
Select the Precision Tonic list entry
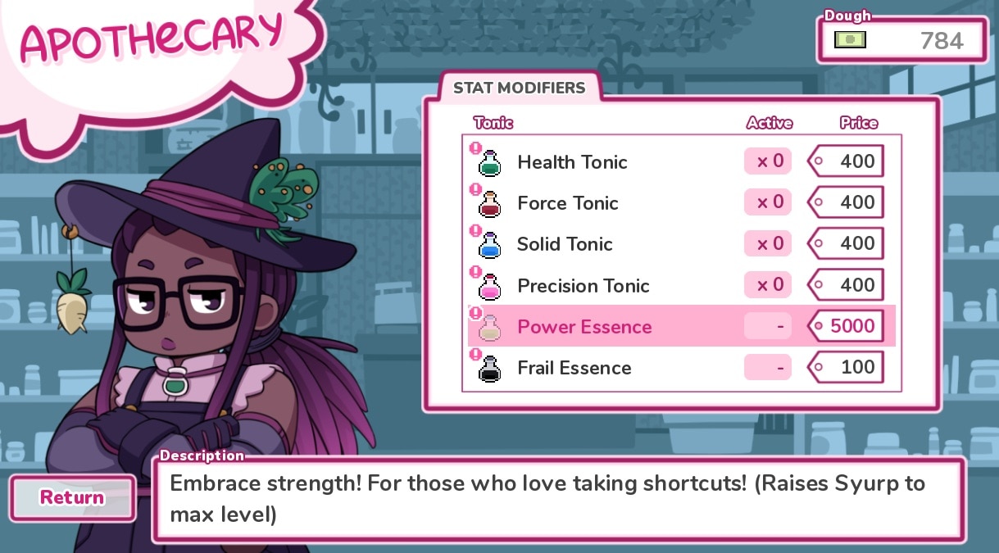coord(682,285)
